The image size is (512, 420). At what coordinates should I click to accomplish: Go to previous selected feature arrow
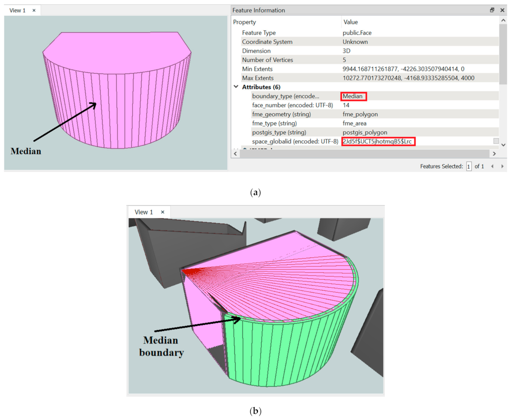pyautogui.click(x=492, y=166)
